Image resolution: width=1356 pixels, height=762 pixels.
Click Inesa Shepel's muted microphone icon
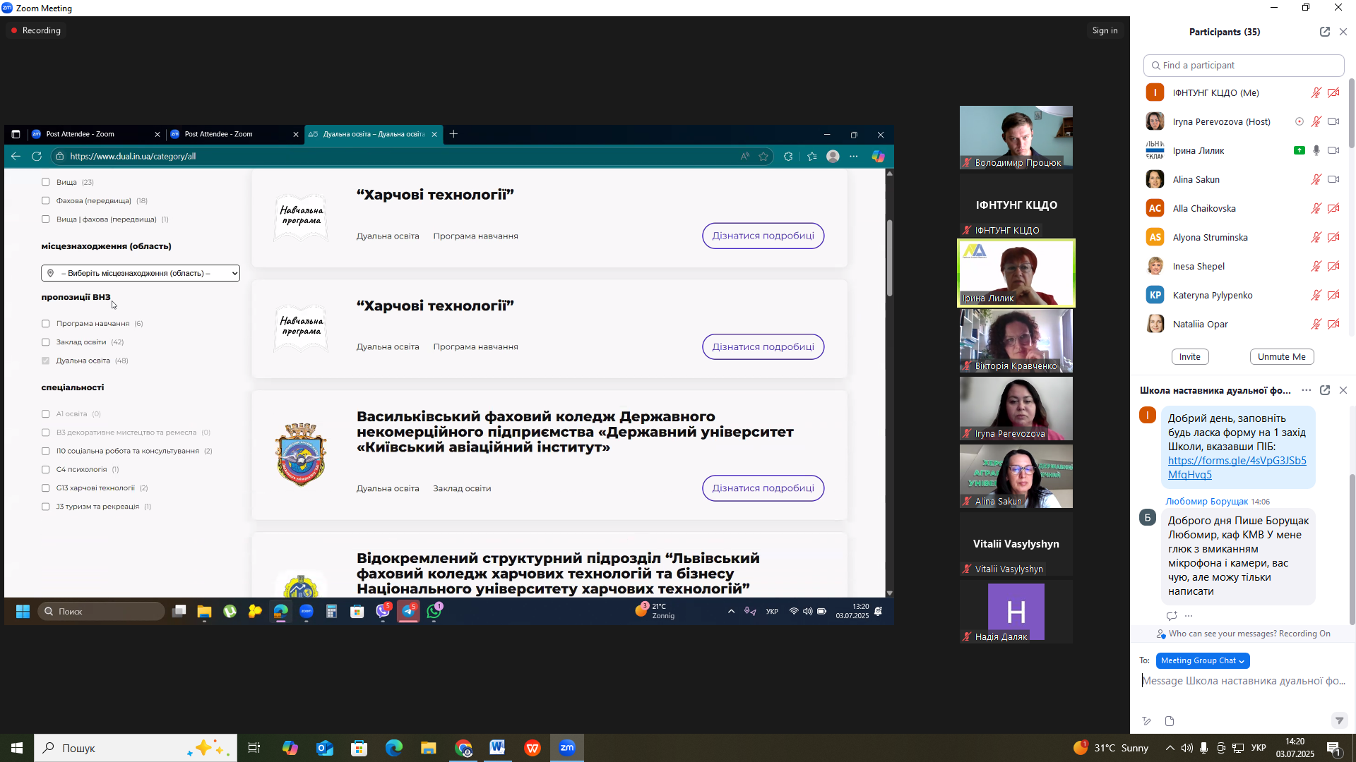1316,266
